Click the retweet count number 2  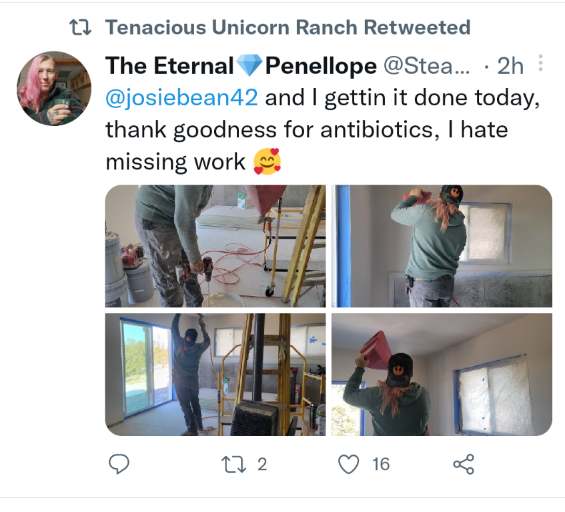click(262, 464)
